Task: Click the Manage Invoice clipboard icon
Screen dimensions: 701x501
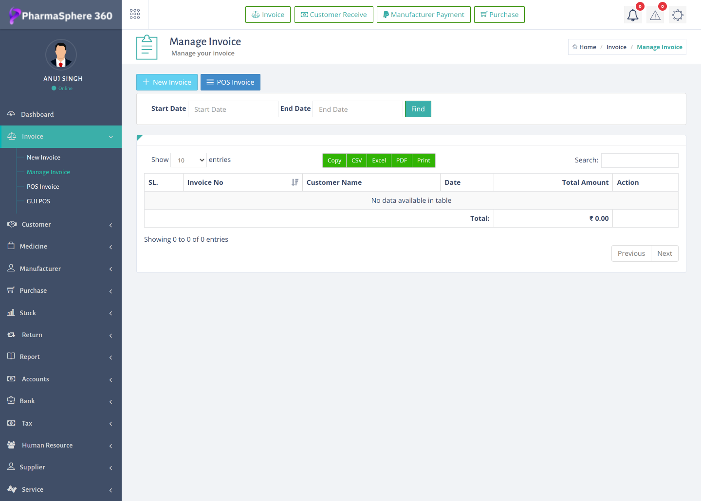Action: (x=147, y=47)
